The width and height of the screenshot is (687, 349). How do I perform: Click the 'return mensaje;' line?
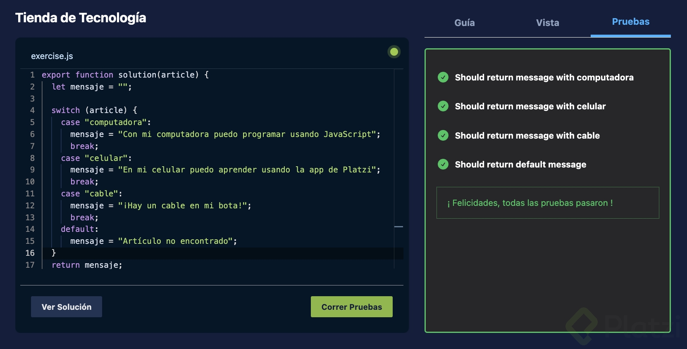point(87,265)
